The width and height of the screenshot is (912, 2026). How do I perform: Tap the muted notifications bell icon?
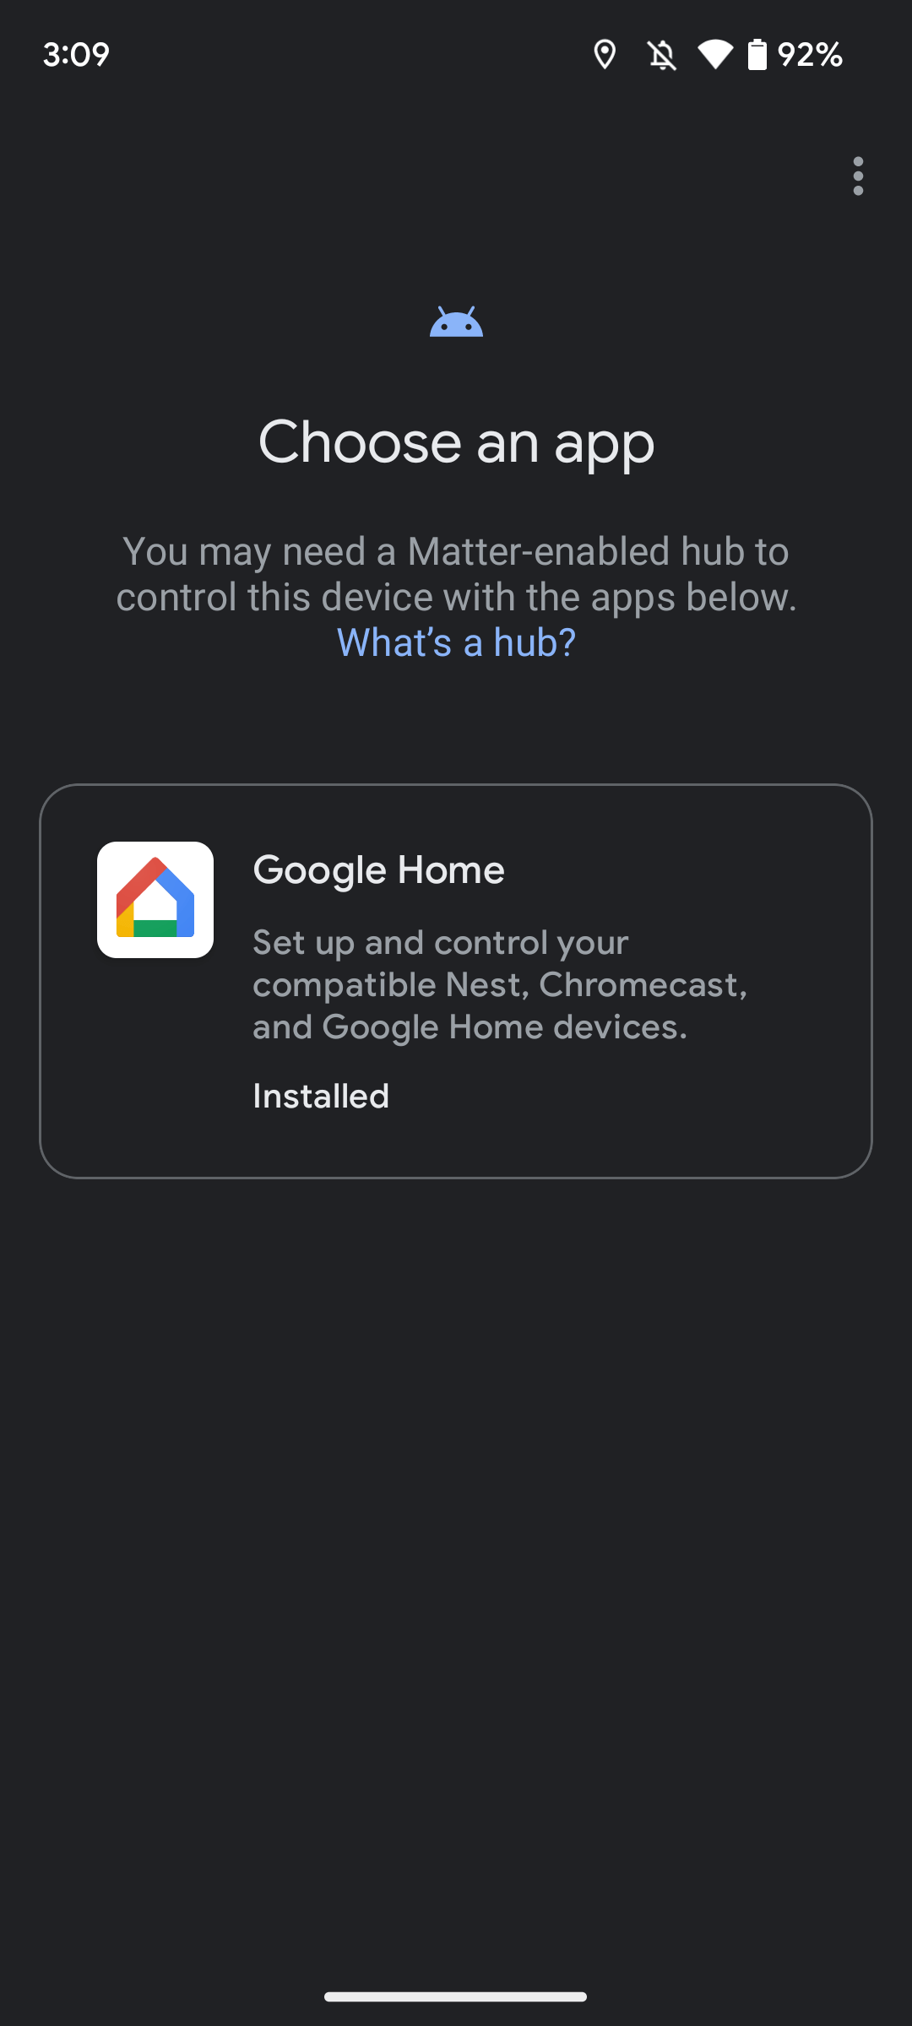pos(662,55)
